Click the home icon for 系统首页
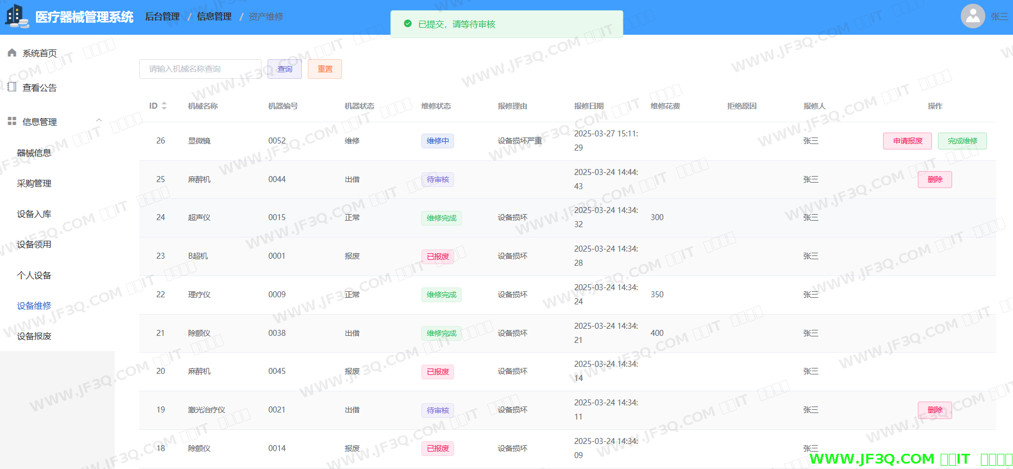The height and width of the screenshot is (469, 1013). click(x=12, y=53)
